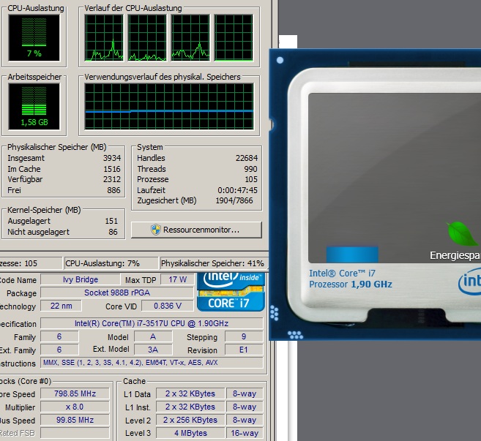Viewport: 481px width, 441px height.
Task: Click the second CPU history graph
Action: pyautogui.click(x=147, y=38)
